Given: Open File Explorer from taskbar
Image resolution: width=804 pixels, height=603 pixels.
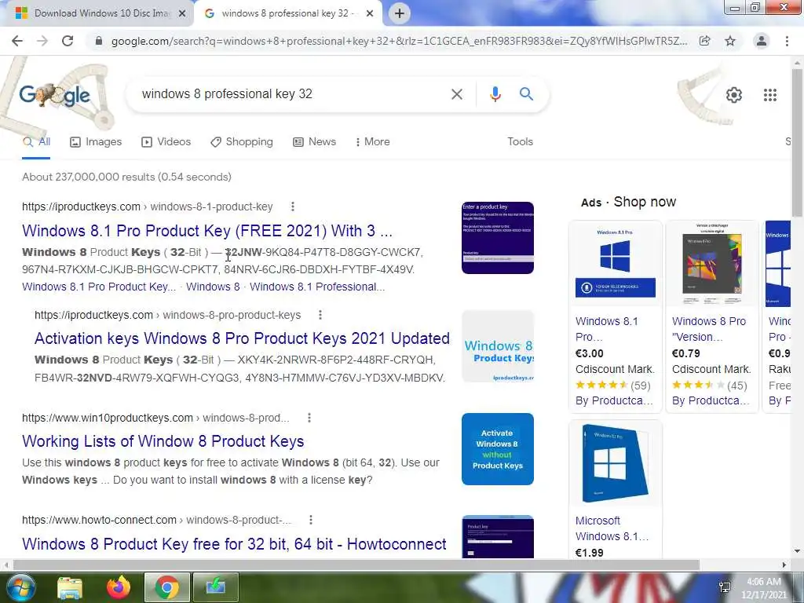Looking at the screenshot, I should 70,587.
